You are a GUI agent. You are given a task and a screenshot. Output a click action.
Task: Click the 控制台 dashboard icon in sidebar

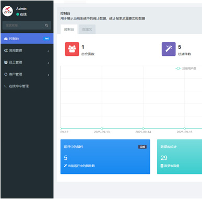pos(6,39)
